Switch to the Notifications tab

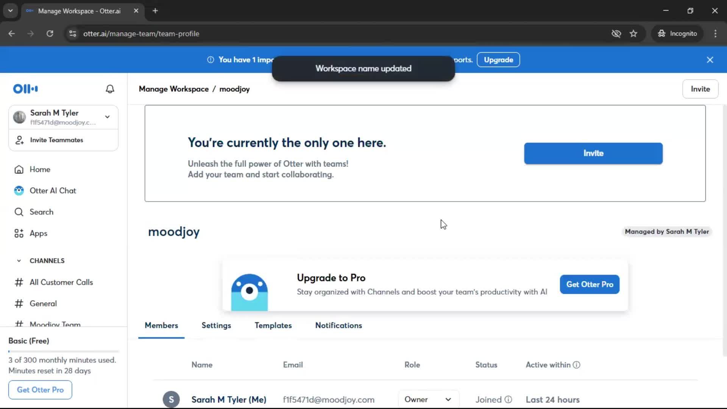tap(339, 326)
